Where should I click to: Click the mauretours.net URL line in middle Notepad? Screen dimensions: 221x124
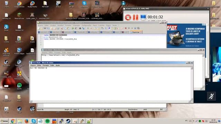coord(60,55)
